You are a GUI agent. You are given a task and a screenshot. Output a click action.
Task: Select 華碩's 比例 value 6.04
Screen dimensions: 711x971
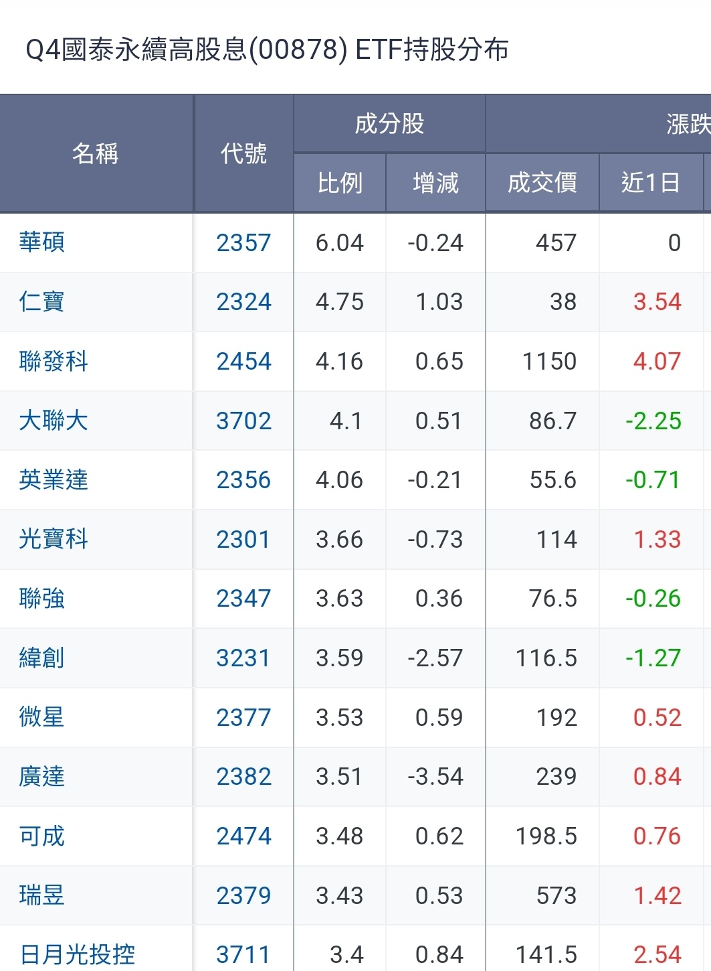pos(340,242)
